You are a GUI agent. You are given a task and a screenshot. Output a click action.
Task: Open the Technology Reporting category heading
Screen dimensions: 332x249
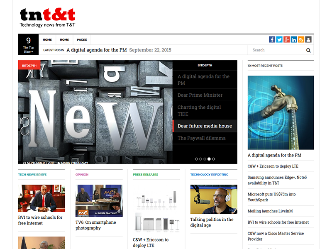pyautogui.click(x=209, y=175)
